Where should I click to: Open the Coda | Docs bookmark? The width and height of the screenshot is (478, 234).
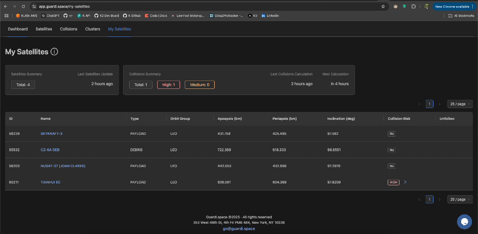click(x=156, y=15)
